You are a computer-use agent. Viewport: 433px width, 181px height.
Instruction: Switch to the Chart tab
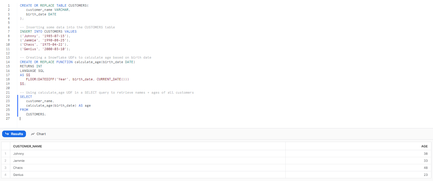tap(38, 134)
